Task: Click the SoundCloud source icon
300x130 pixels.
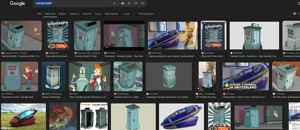Action: (115, 94)
